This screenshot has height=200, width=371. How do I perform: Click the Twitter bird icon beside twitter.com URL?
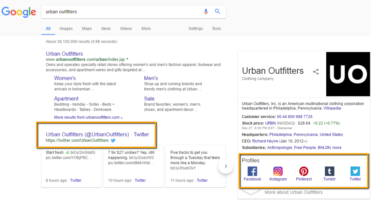(x=113, y=140)
